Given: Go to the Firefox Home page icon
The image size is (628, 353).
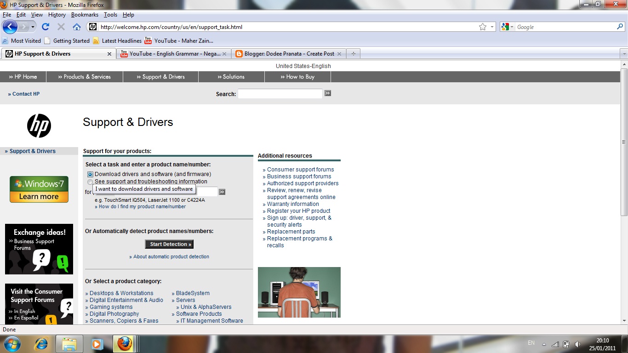Looking at the screenshot, I should click(77, 27).
